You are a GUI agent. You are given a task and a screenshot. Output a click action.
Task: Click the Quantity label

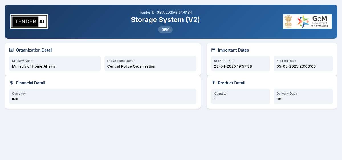click(x=220, y=94)
